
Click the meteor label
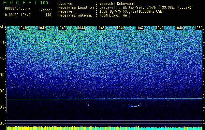pos(46,10)
